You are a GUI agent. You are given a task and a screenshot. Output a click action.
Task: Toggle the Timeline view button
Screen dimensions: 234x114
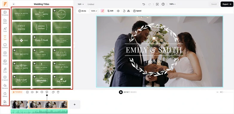coord(17,92)
